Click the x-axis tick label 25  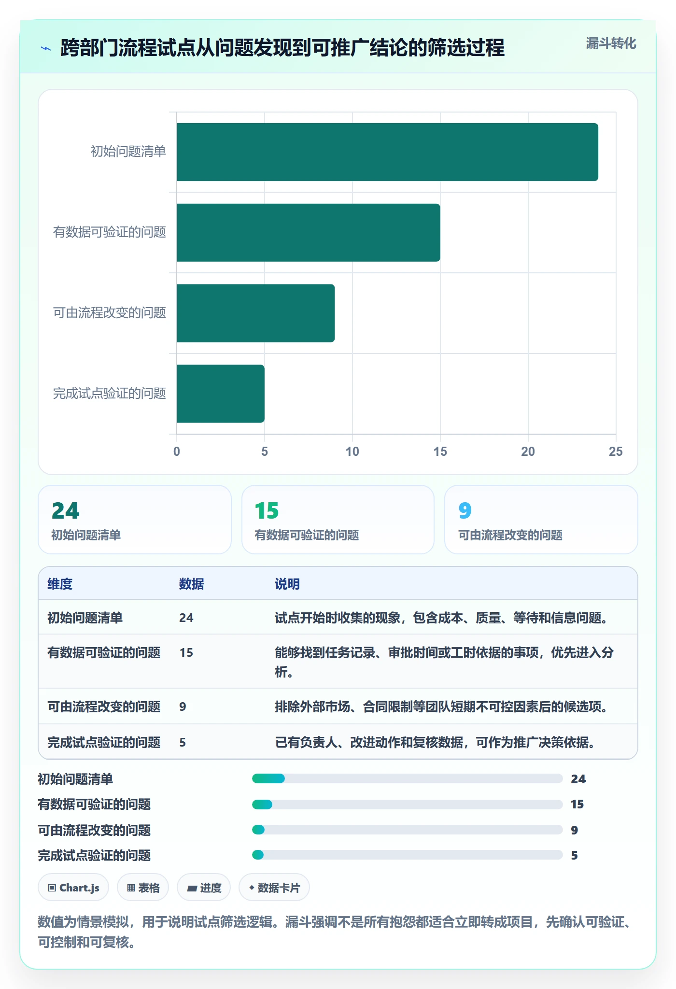(616, 452)
